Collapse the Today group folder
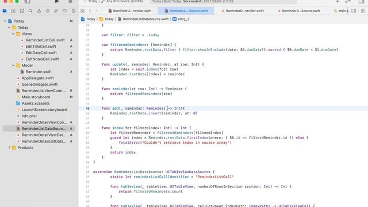 click(x=9, y=28)
